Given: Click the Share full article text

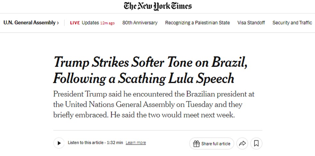Looking at the screenshot, I should (216, 144).
